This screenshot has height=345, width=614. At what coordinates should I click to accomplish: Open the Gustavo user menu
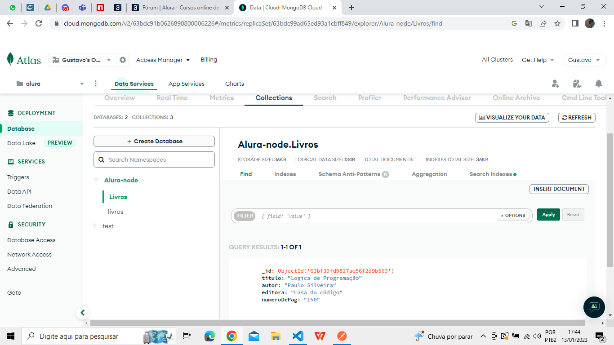[584, 60]
